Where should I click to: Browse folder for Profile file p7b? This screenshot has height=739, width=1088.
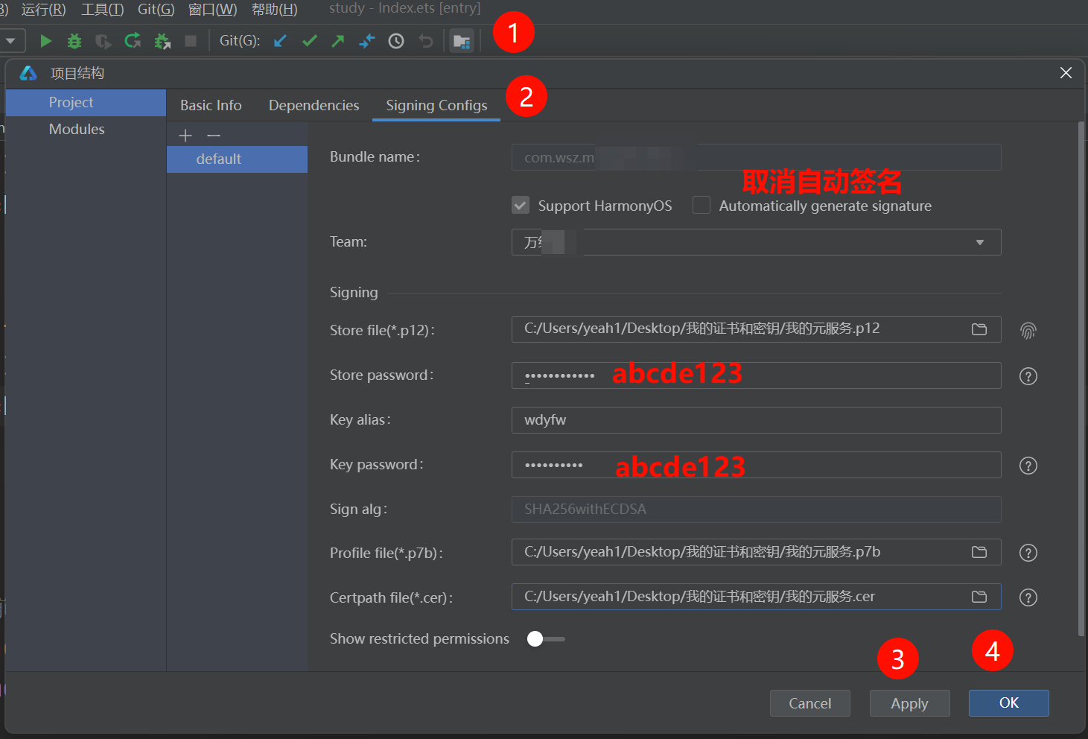coord(979,552)
